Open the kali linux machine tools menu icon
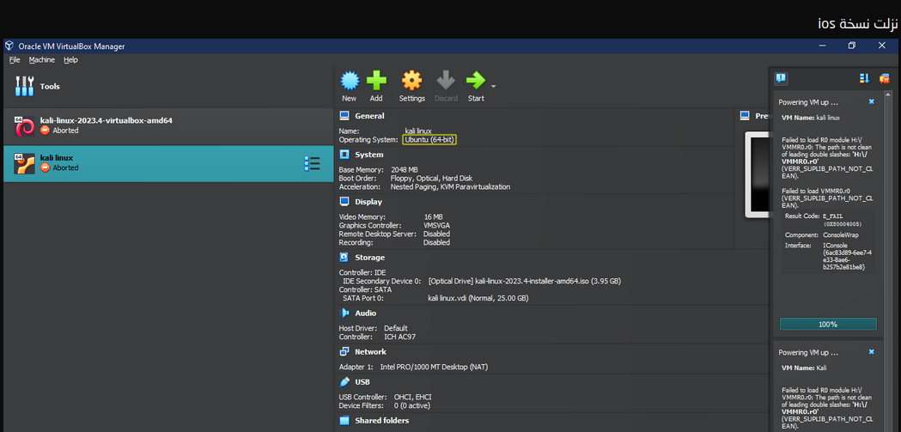Image resolution: width=901 pixels, height=432 pixels. click(312, 164)
